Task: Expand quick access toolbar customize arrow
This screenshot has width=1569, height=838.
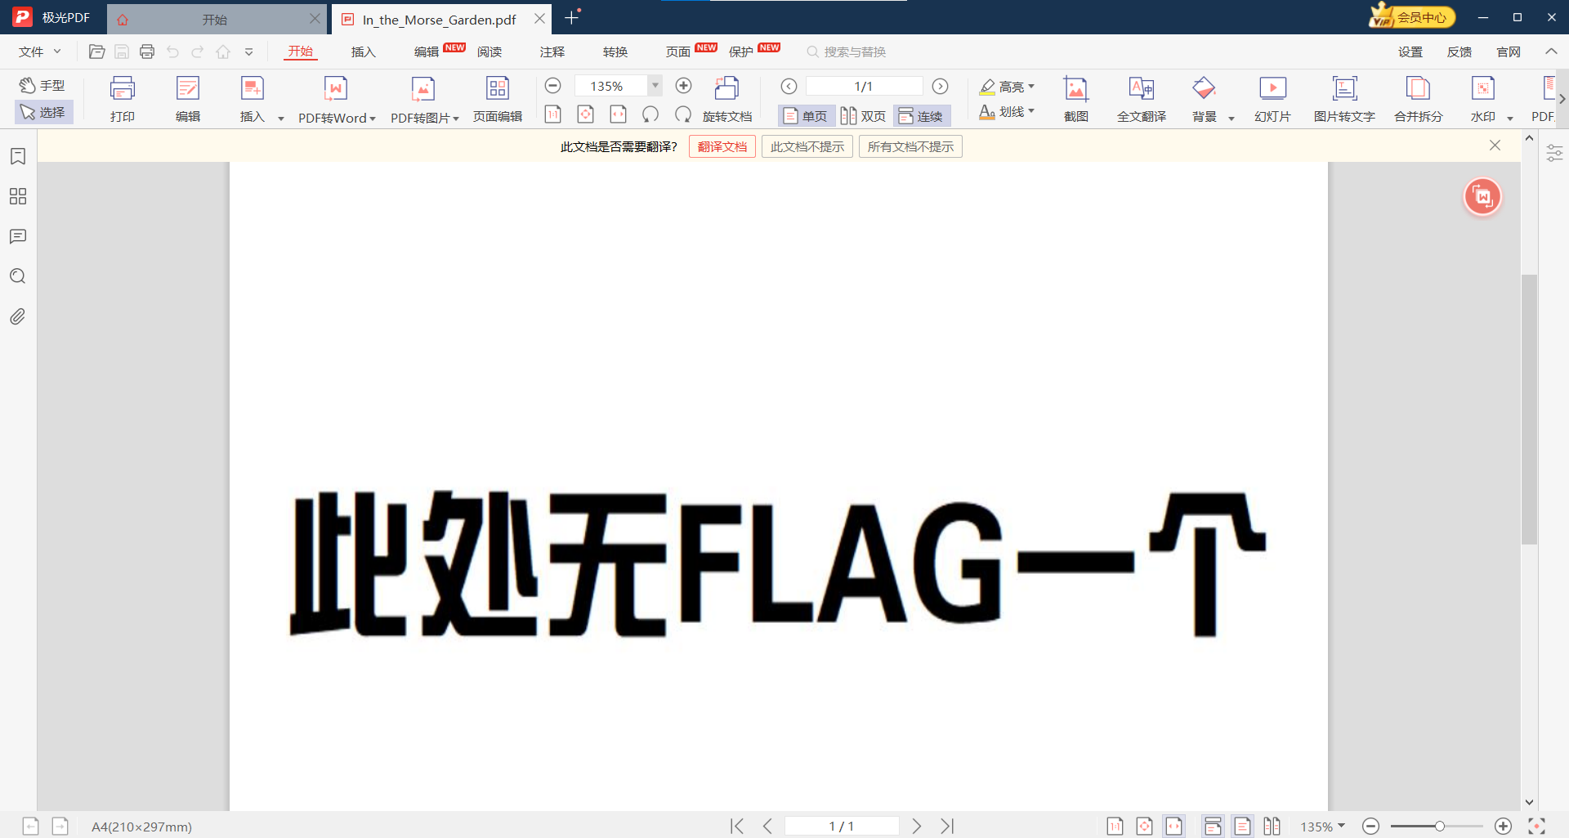Action: coord(249,52)
